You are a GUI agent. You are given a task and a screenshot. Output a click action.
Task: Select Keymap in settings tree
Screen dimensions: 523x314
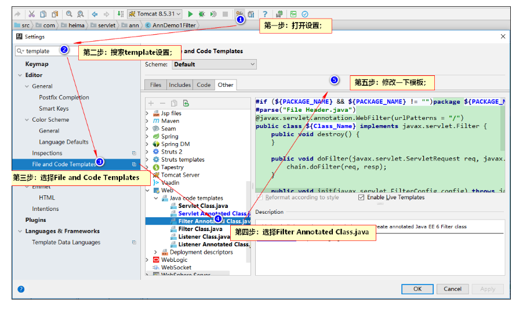pyautogui.click(x=37, y=64)
